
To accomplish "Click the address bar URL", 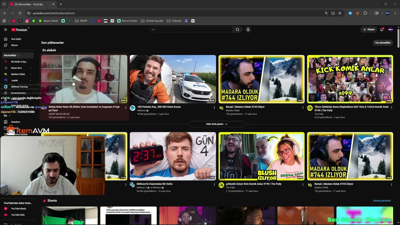I will click(x=54, y=13).
